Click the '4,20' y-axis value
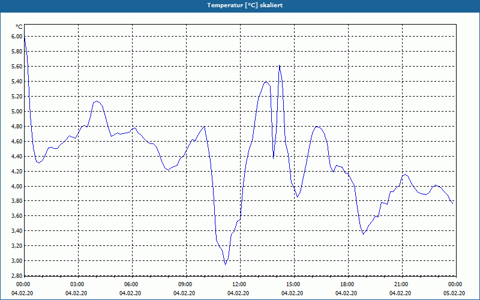The height and width of the screenshot is (300, 480). (17, 172)
